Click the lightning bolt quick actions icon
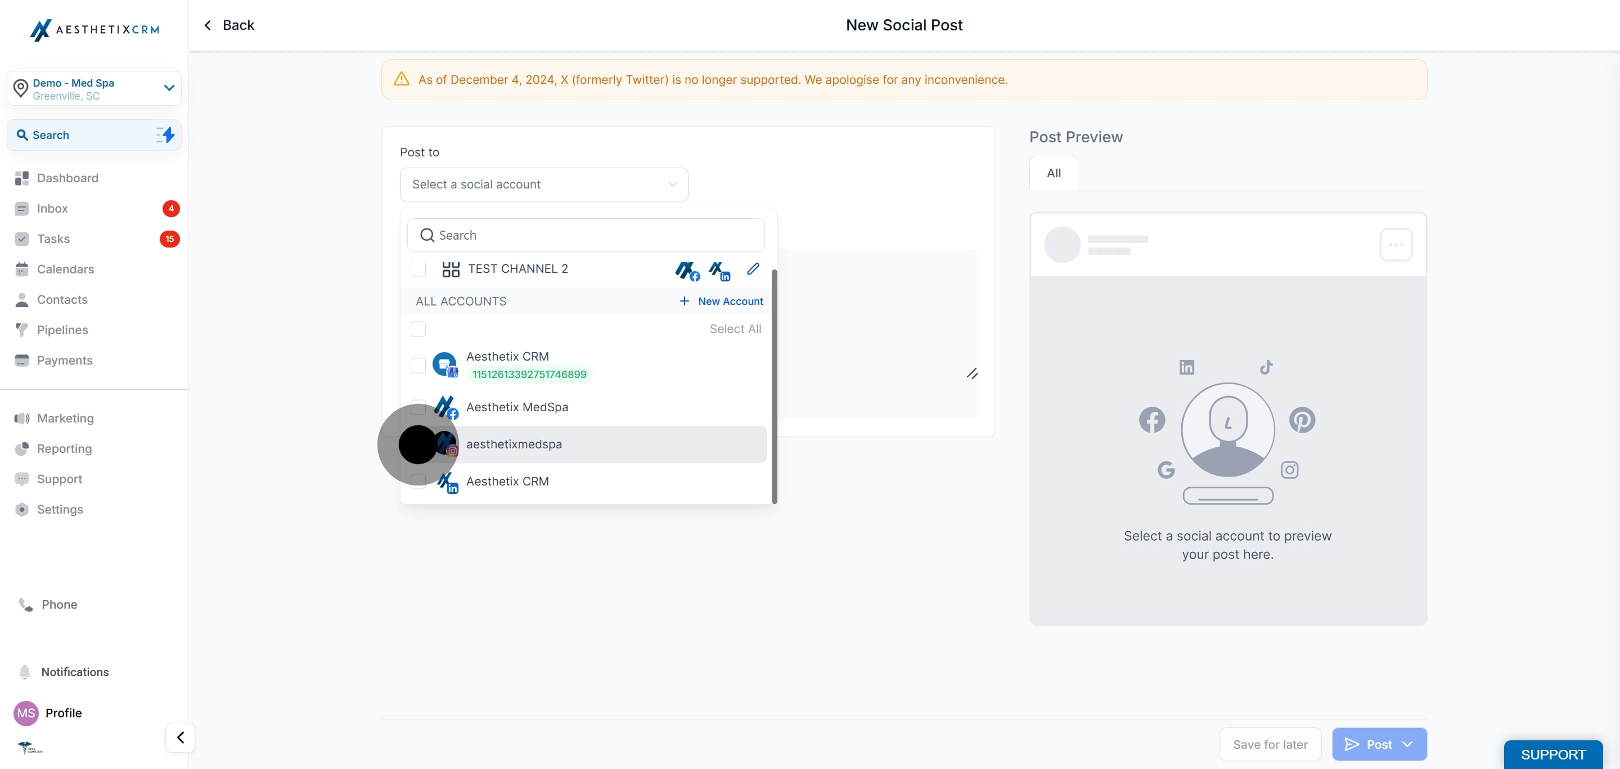This screenshot has height=769, width=1620. click(x=165, y=135)
